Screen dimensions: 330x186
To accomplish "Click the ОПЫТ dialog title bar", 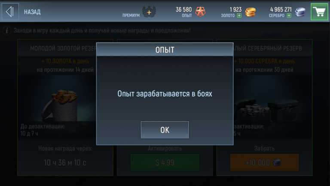I will [165, 50].
